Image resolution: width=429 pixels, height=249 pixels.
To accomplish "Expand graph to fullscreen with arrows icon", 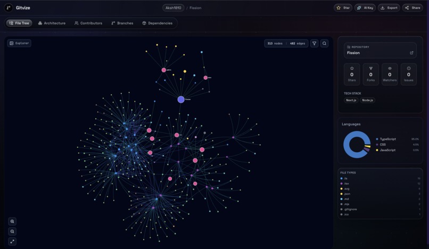I will (12, 242).
